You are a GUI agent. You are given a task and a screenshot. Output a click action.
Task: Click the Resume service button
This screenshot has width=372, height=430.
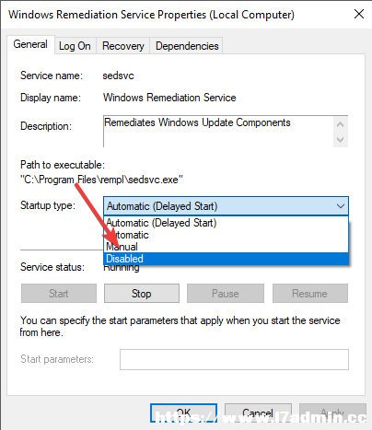[x=310, y=294]
